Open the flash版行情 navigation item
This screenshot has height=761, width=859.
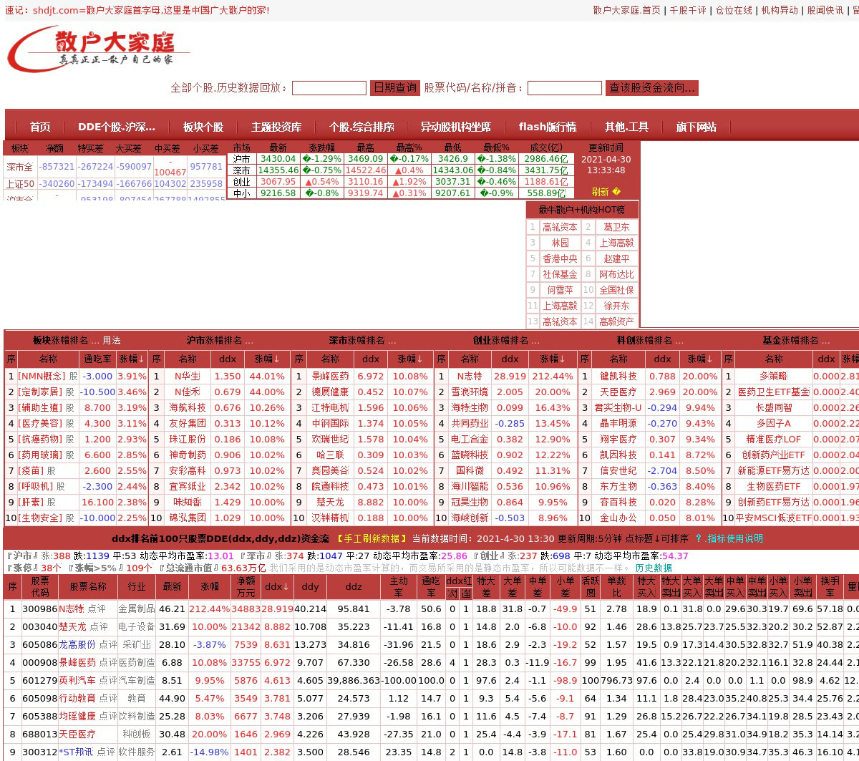[x=547, y=127]
